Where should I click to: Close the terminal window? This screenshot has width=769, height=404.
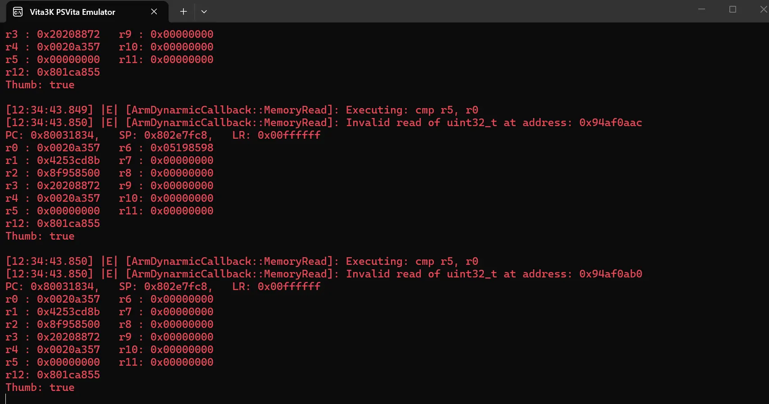(763, 9)
